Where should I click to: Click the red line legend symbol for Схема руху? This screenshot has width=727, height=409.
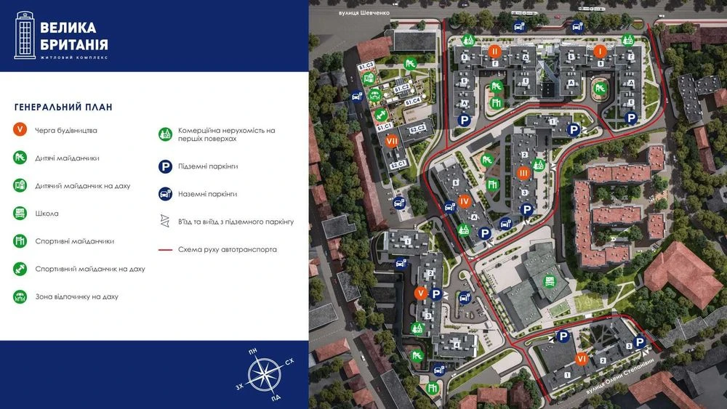coord(166,250)
